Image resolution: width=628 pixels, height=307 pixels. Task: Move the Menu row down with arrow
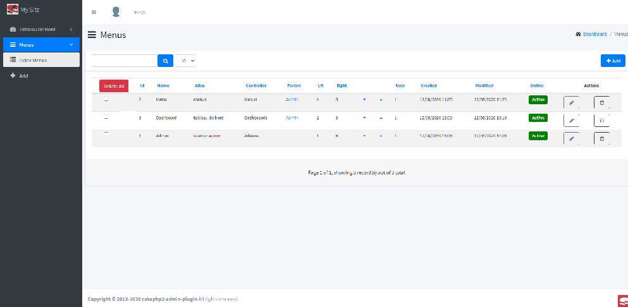(x=364, y=100)
